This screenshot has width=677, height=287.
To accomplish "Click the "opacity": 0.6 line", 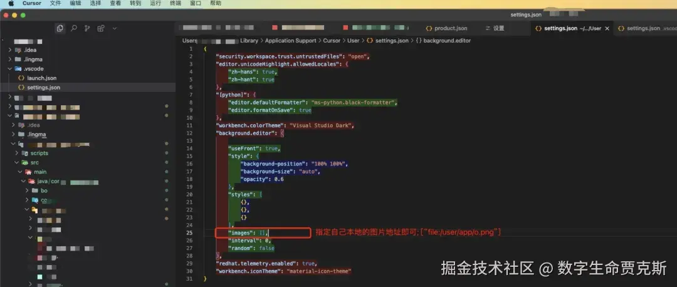I will pyautogui.click(x=262, y=179).
